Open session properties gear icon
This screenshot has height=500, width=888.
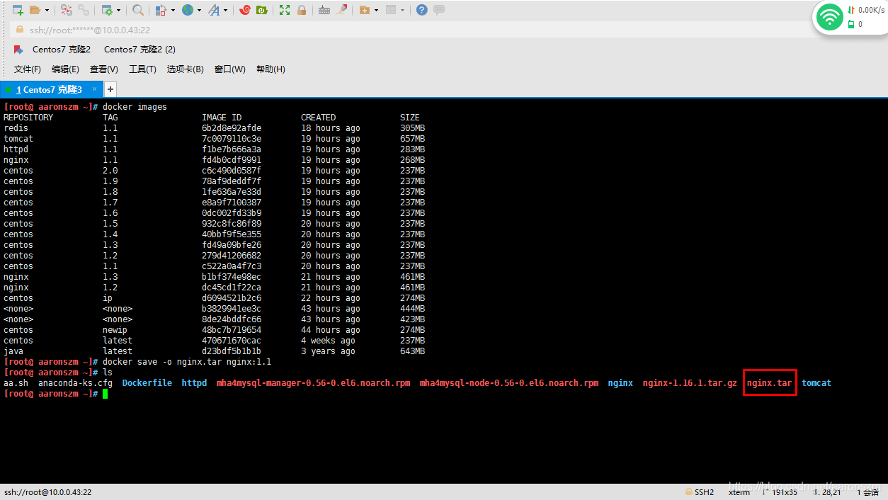click(x=106, y=10)
